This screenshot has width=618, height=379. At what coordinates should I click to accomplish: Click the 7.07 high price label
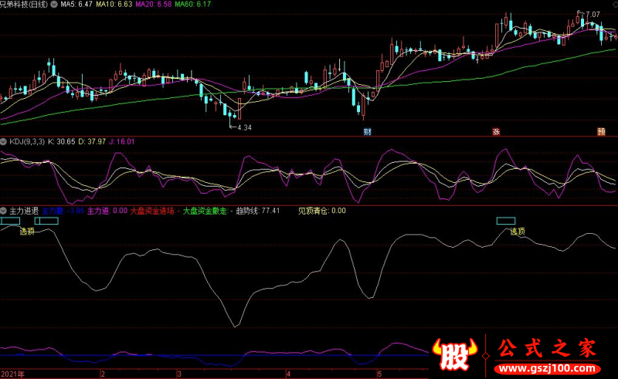[x=593, y=15]
